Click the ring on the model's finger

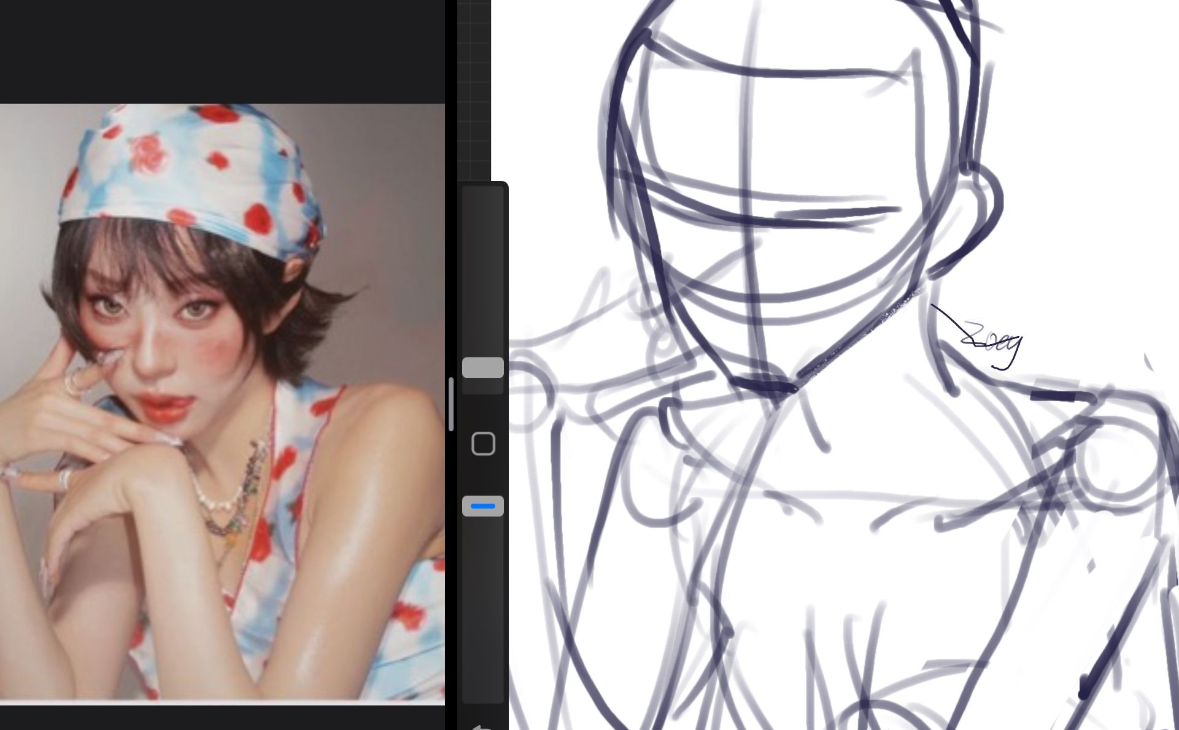[x=66, y=478]
